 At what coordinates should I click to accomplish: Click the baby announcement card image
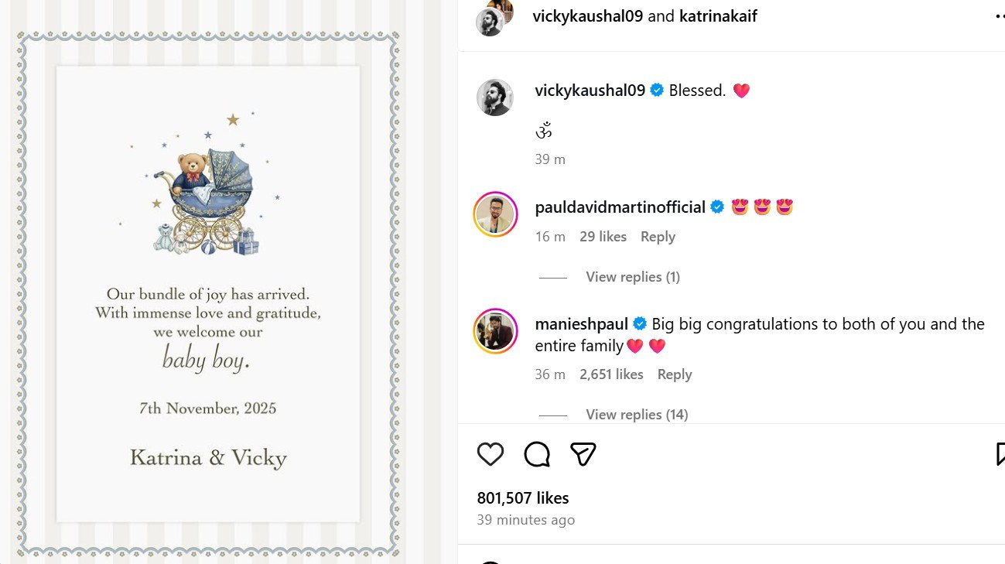click(208, 294)
